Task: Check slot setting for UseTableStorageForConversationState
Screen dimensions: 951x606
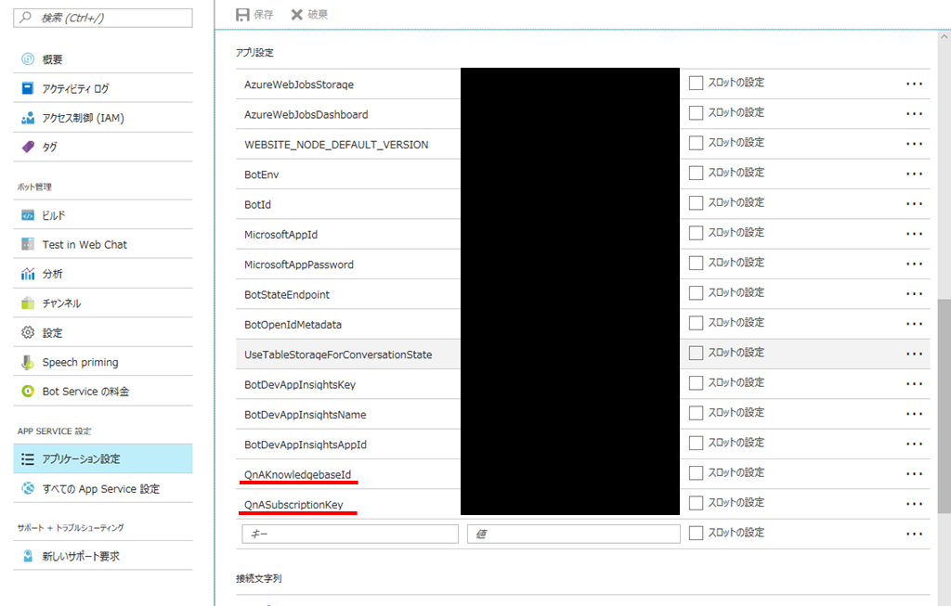Action: tap(697, 353)
